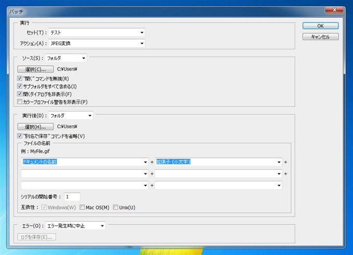Screen dimensions: 353x255
Task: Open the ドキュメントの名前 filename dropdown
Action: (85, 162)
